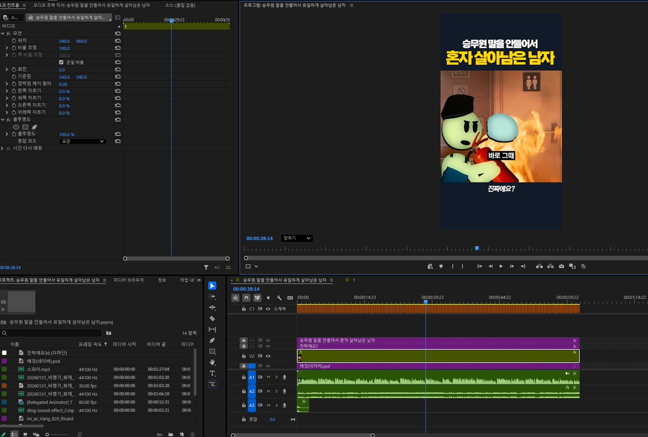This screenshot has width=648, height=437.
Task: Select the Pen tool in toolbar
Action: [x=212, y=340]
